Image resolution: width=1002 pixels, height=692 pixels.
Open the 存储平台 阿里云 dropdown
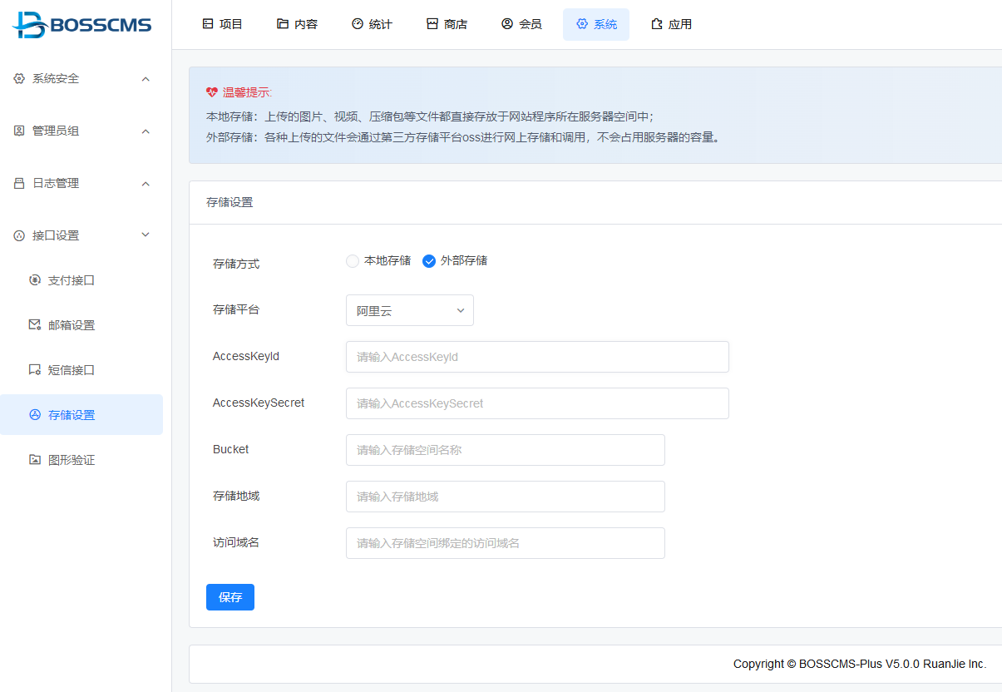pyautogui.click(x=409, y=310)
